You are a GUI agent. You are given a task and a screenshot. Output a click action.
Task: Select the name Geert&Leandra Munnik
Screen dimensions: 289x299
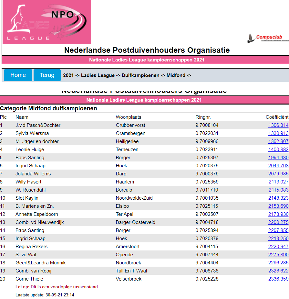[41, 263]
